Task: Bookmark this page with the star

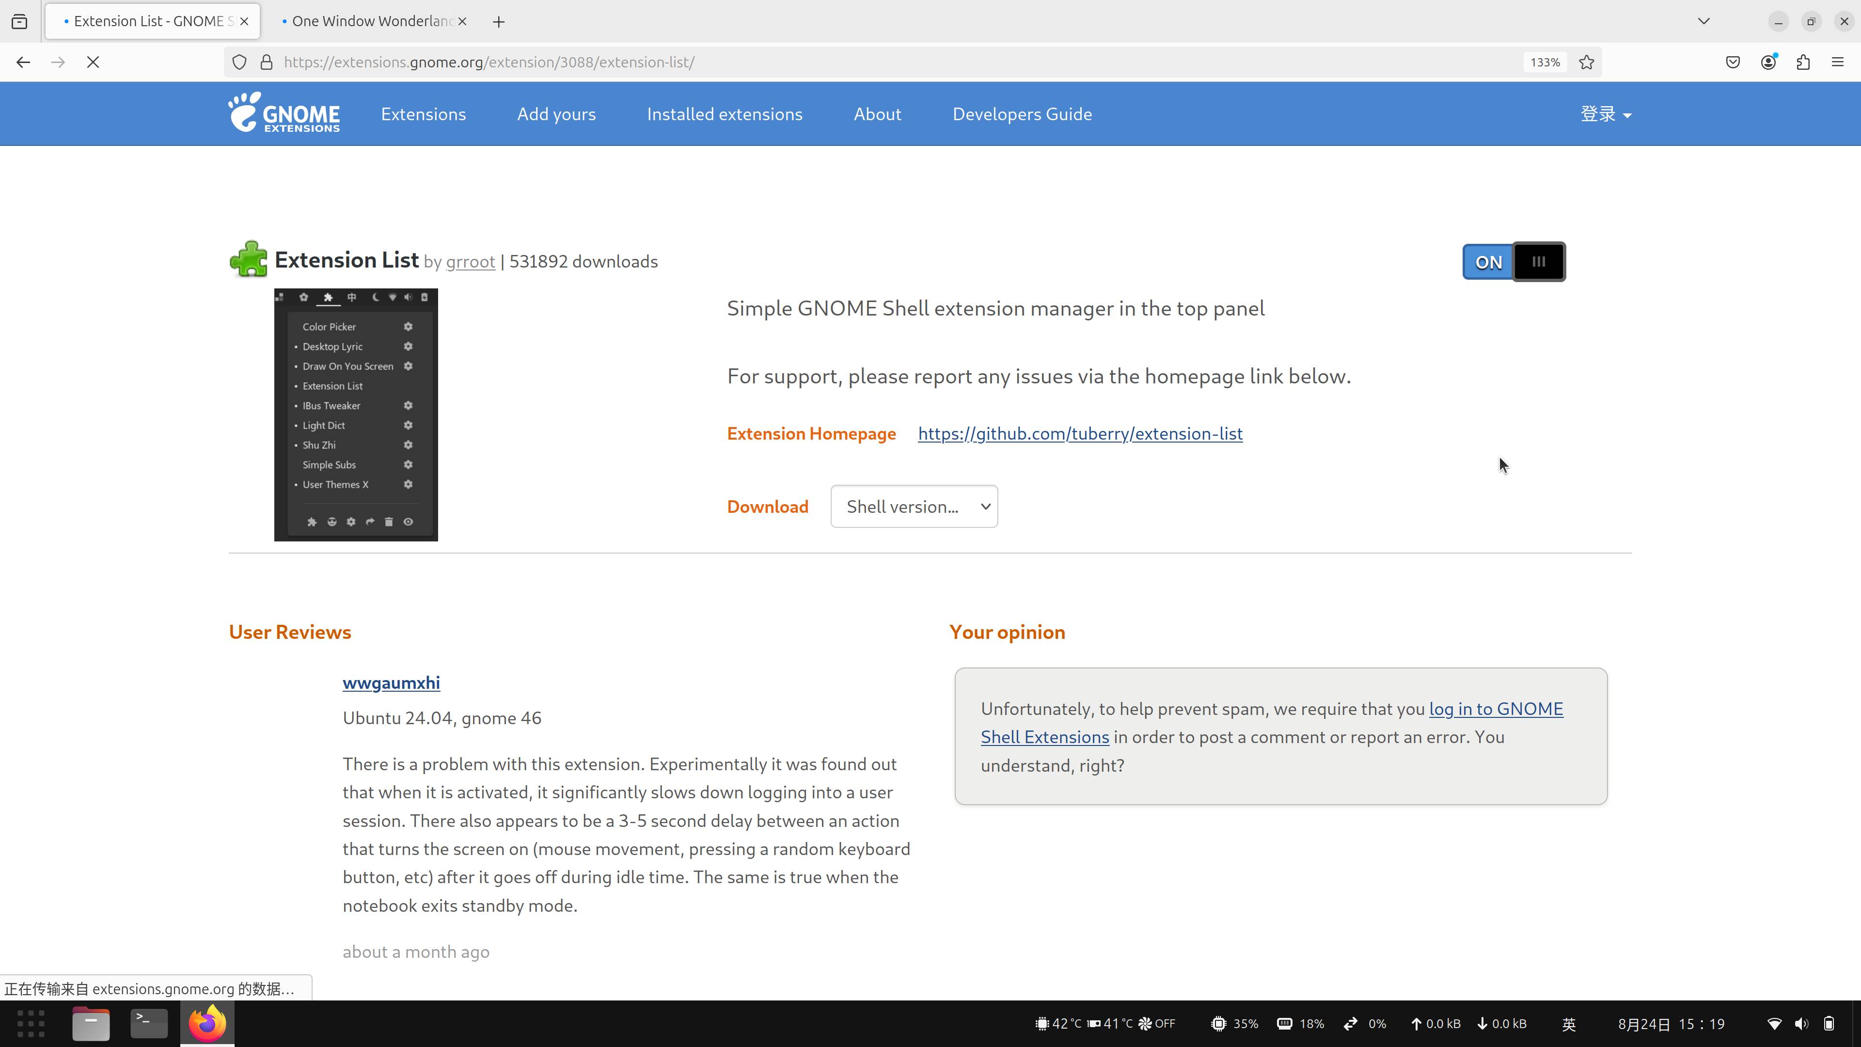Action: (1587, 62)
